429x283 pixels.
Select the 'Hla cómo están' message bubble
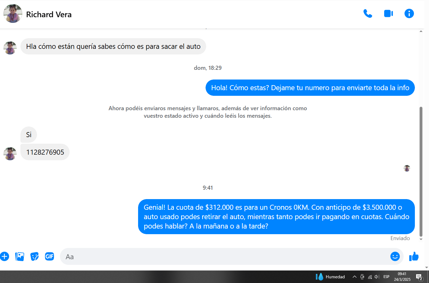(113, 46)
